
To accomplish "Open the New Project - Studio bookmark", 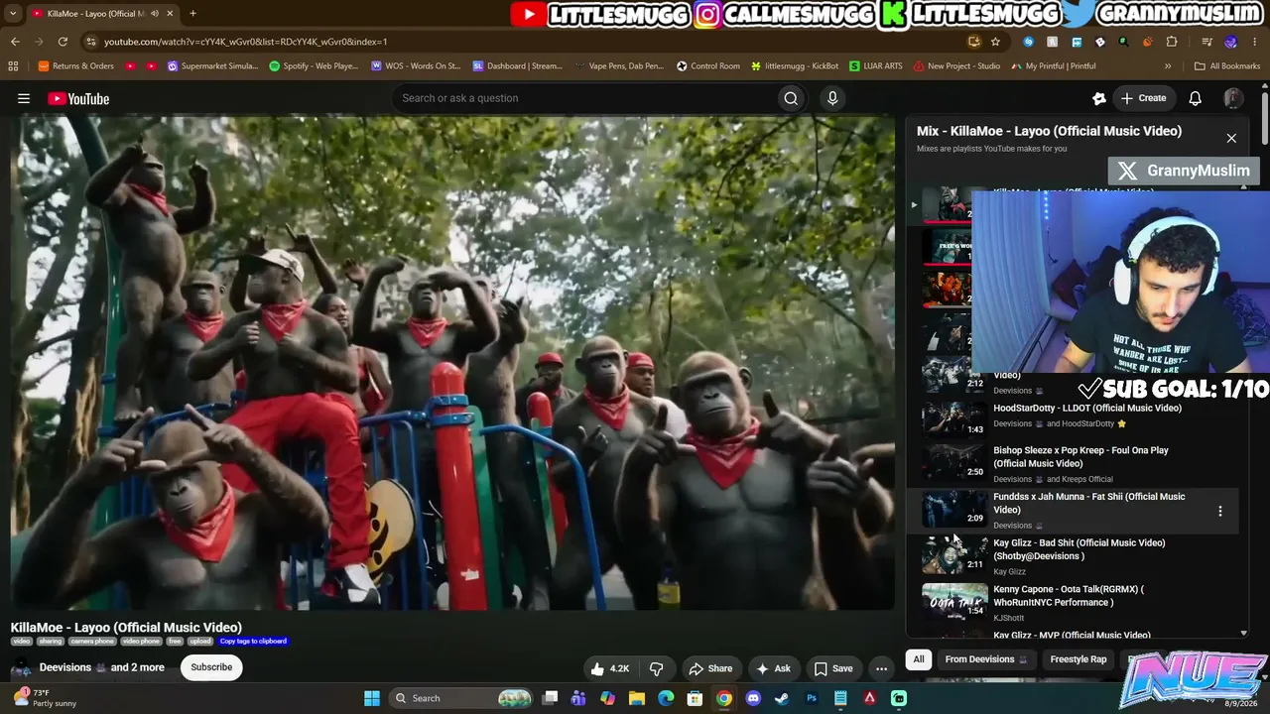I will click(957, 66).
